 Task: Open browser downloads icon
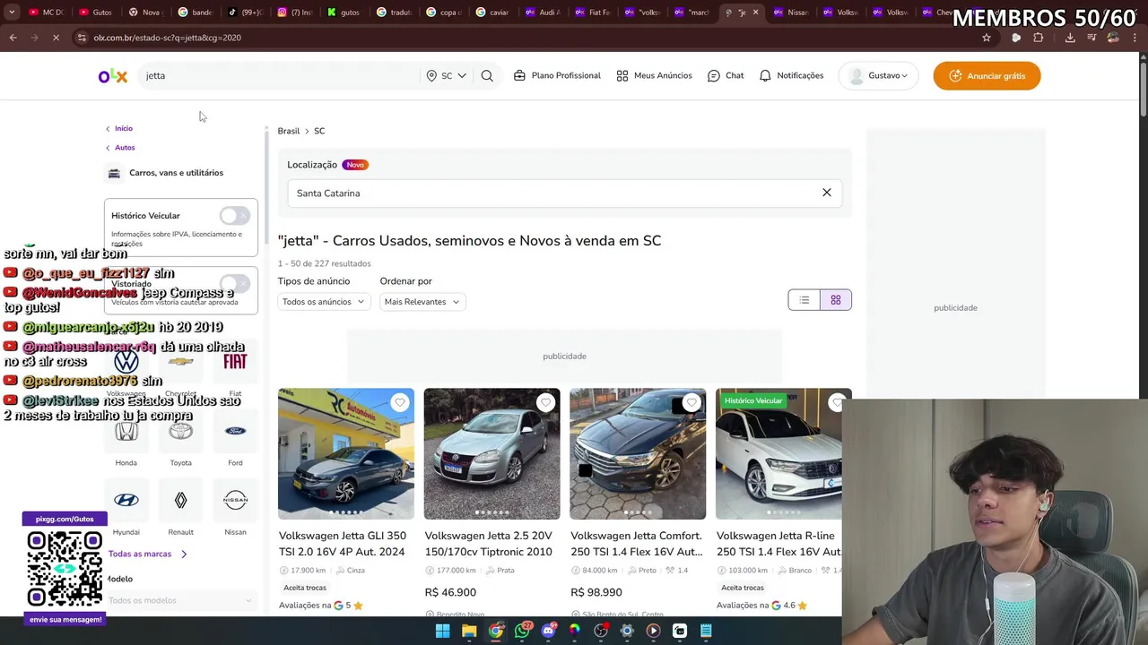click(x=1070, y=38)
